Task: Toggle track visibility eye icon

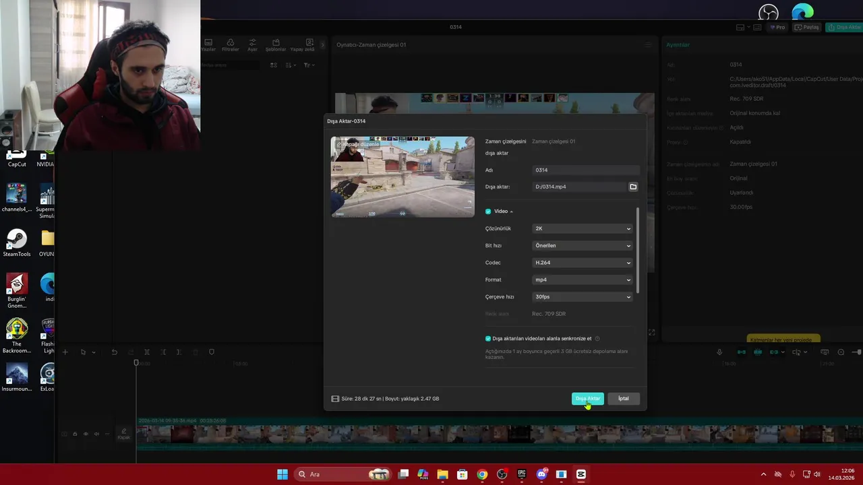Action: pos(86,434)
